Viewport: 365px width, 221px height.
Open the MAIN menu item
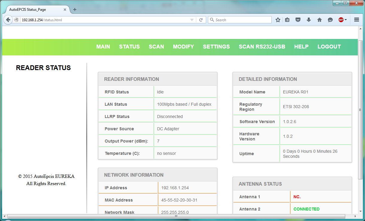coord(103,47)
